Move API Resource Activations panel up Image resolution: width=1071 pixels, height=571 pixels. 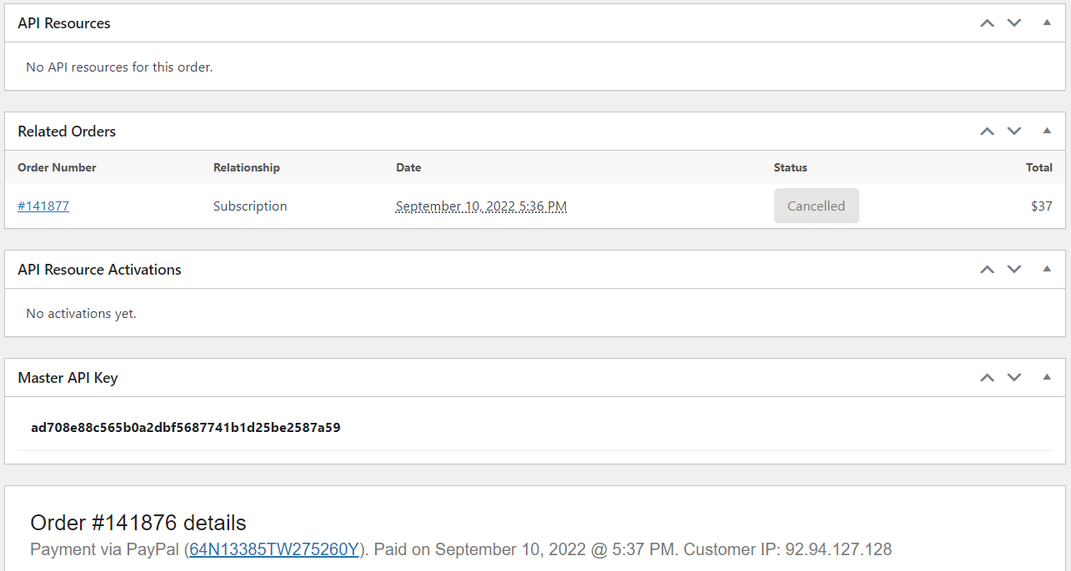pyautogui.click(x=988, y=270)
